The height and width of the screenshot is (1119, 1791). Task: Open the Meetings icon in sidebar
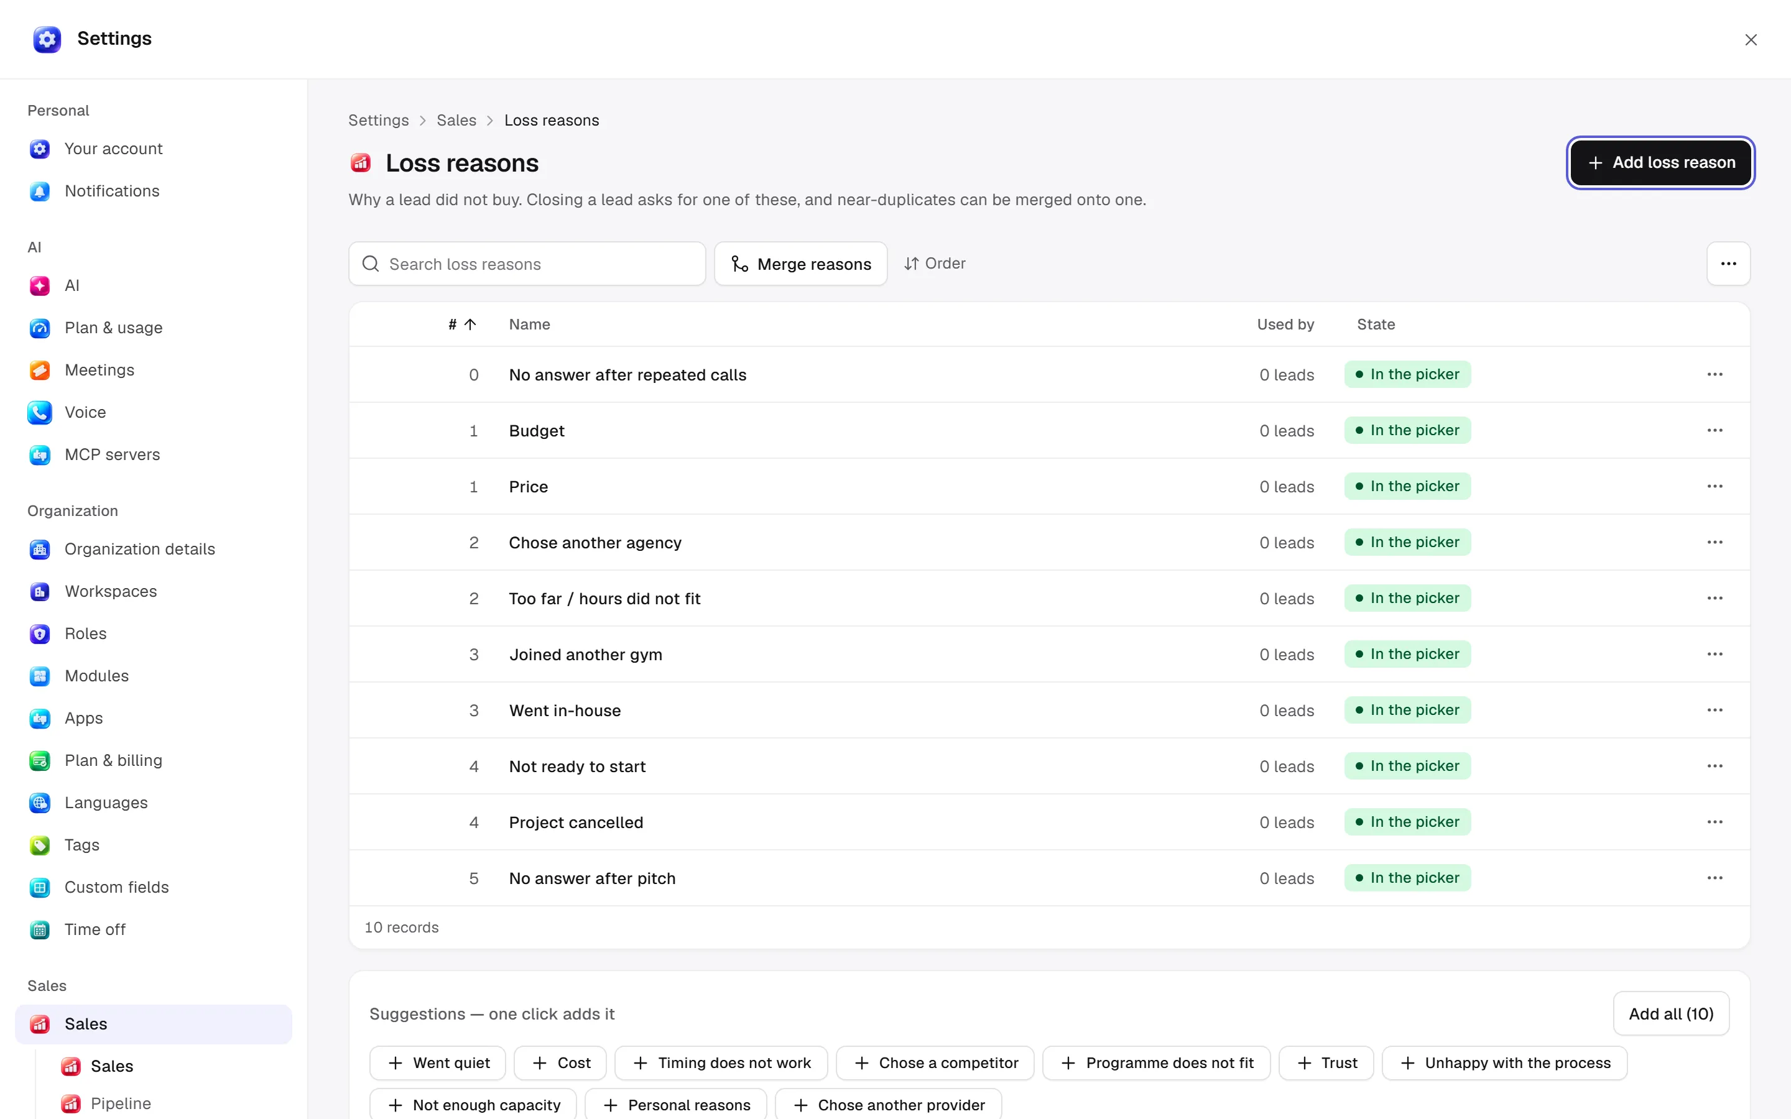[40, 370]
